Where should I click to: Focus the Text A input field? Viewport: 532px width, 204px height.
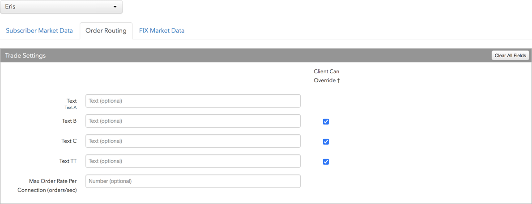click(193, 101)
